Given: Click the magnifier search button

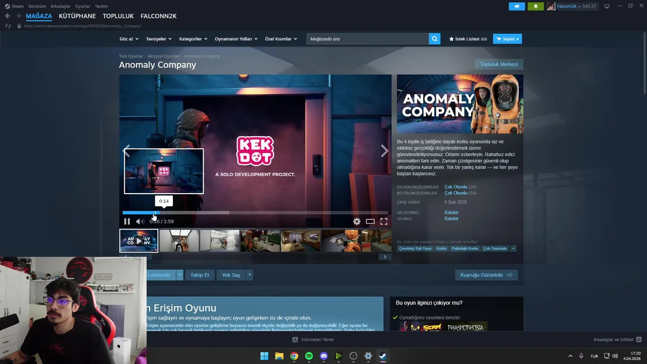Looking at the screenshot, I should click(x=434, y=39).
